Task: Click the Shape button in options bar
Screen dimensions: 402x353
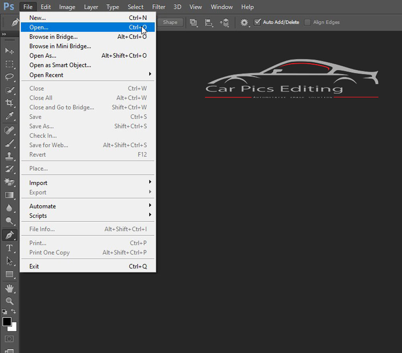Action: pyautogui.click(x=170, y=22)
